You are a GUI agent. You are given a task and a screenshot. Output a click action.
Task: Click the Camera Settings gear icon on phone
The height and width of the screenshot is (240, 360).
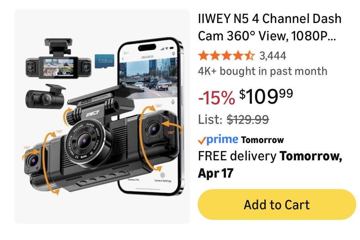tap(163, 175)
